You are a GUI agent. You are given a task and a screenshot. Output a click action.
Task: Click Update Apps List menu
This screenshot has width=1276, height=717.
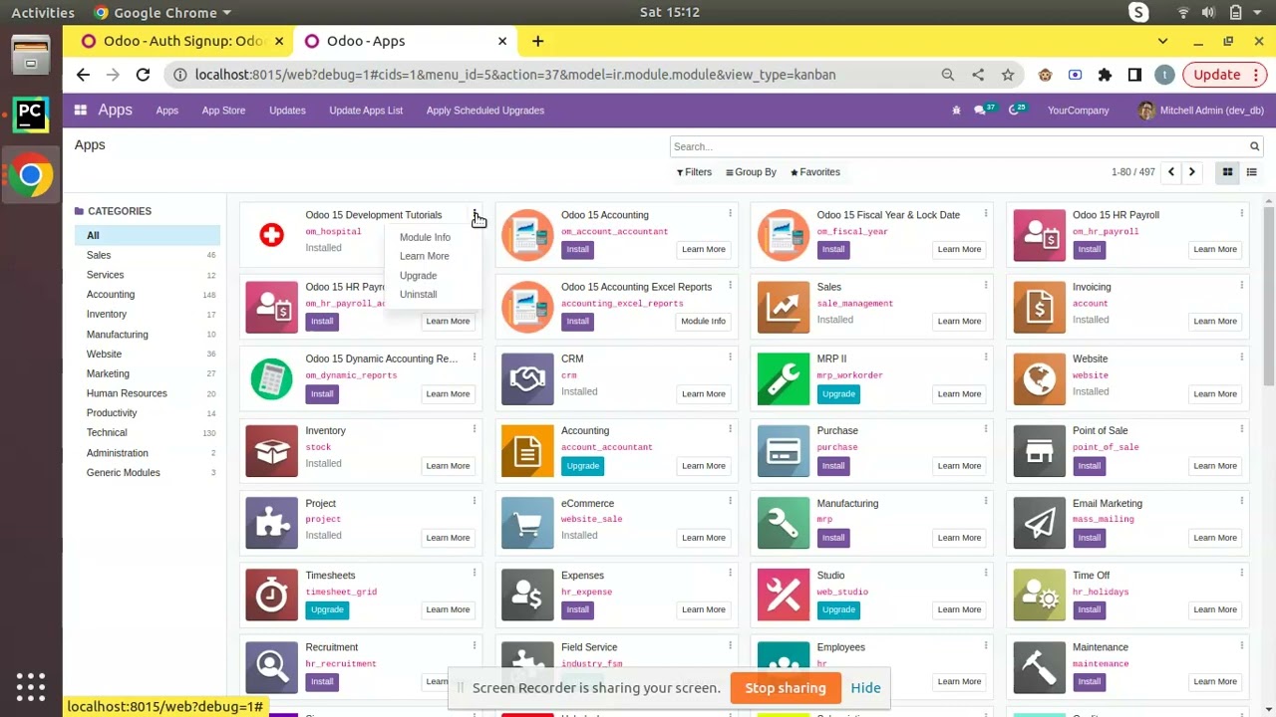[366, 111]
